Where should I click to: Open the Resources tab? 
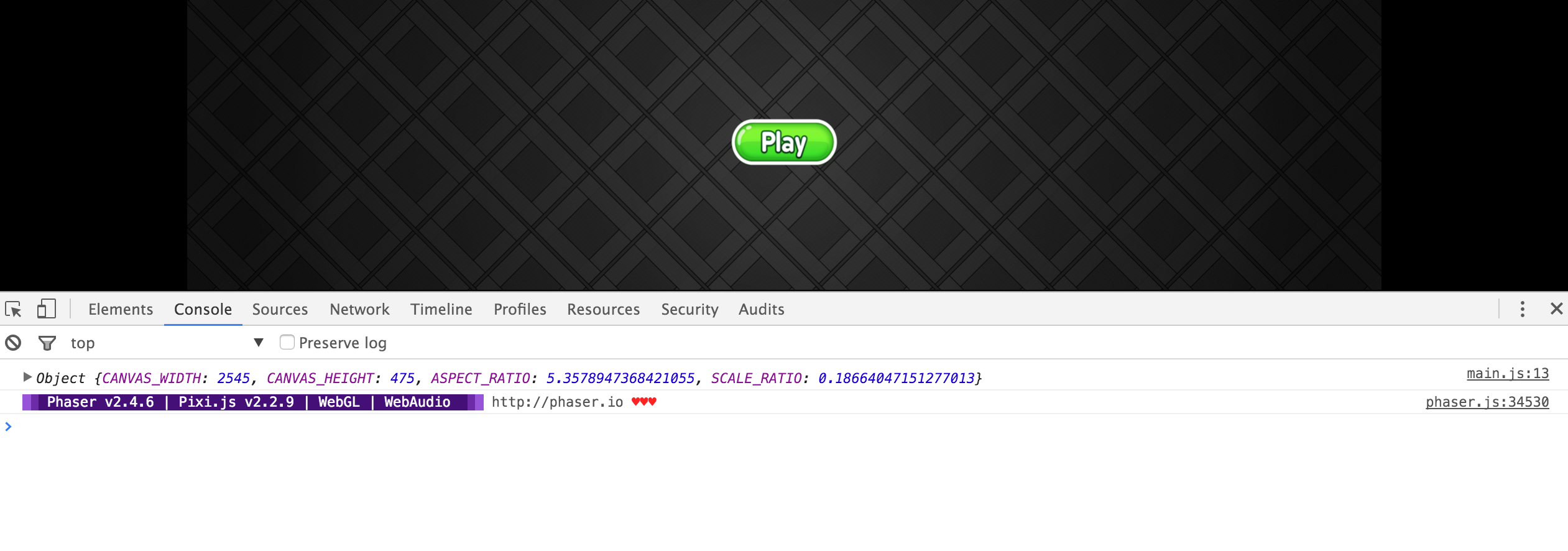[603, 309]
